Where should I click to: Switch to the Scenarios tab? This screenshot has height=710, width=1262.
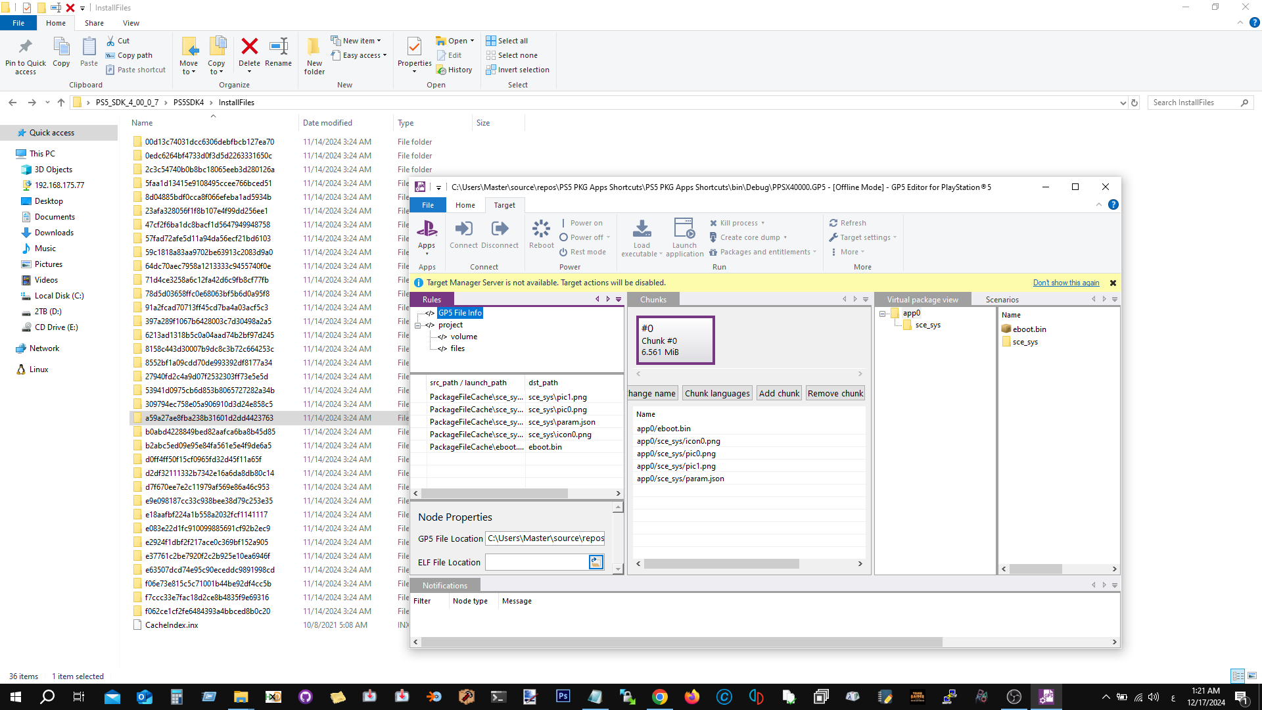pos(1002,300)
